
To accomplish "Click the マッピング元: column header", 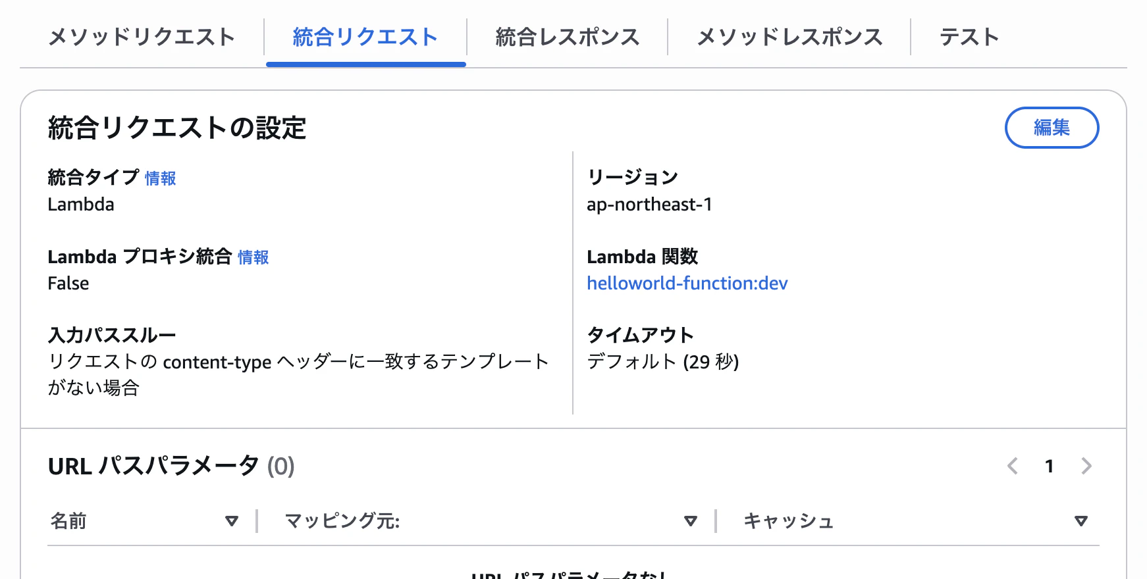I will tap(342, 521).
